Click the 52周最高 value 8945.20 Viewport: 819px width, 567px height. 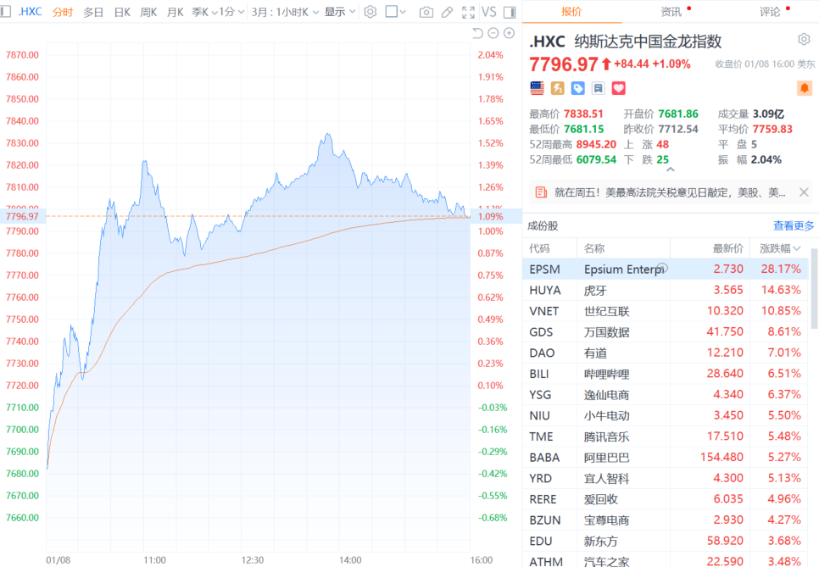tap(596, 144)
